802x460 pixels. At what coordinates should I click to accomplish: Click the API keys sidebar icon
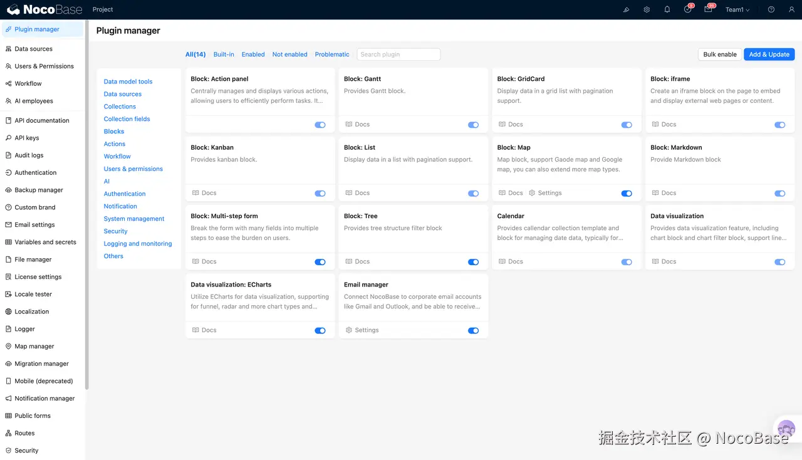click(9, 138)
